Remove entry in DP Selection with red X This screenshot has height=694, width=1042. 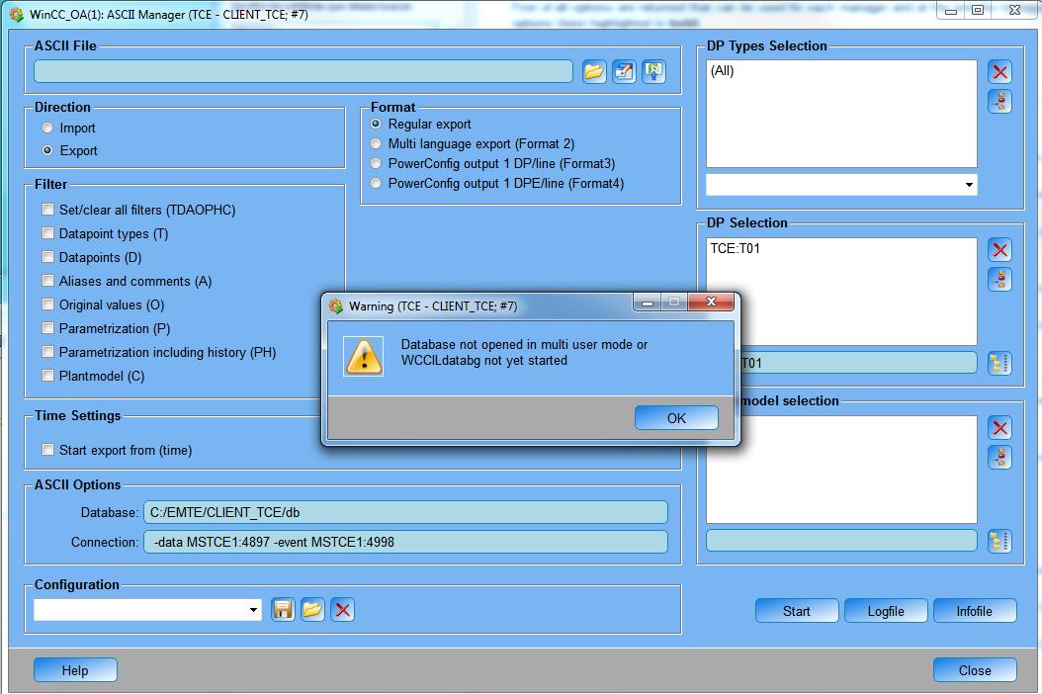point(999,250)
